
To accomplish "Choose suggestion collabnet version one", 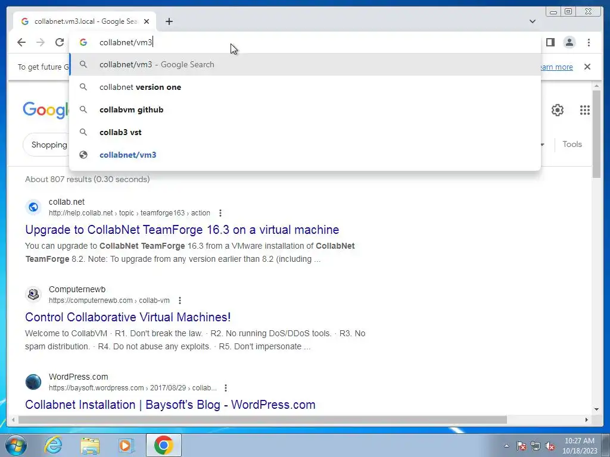I will (305, 87).
